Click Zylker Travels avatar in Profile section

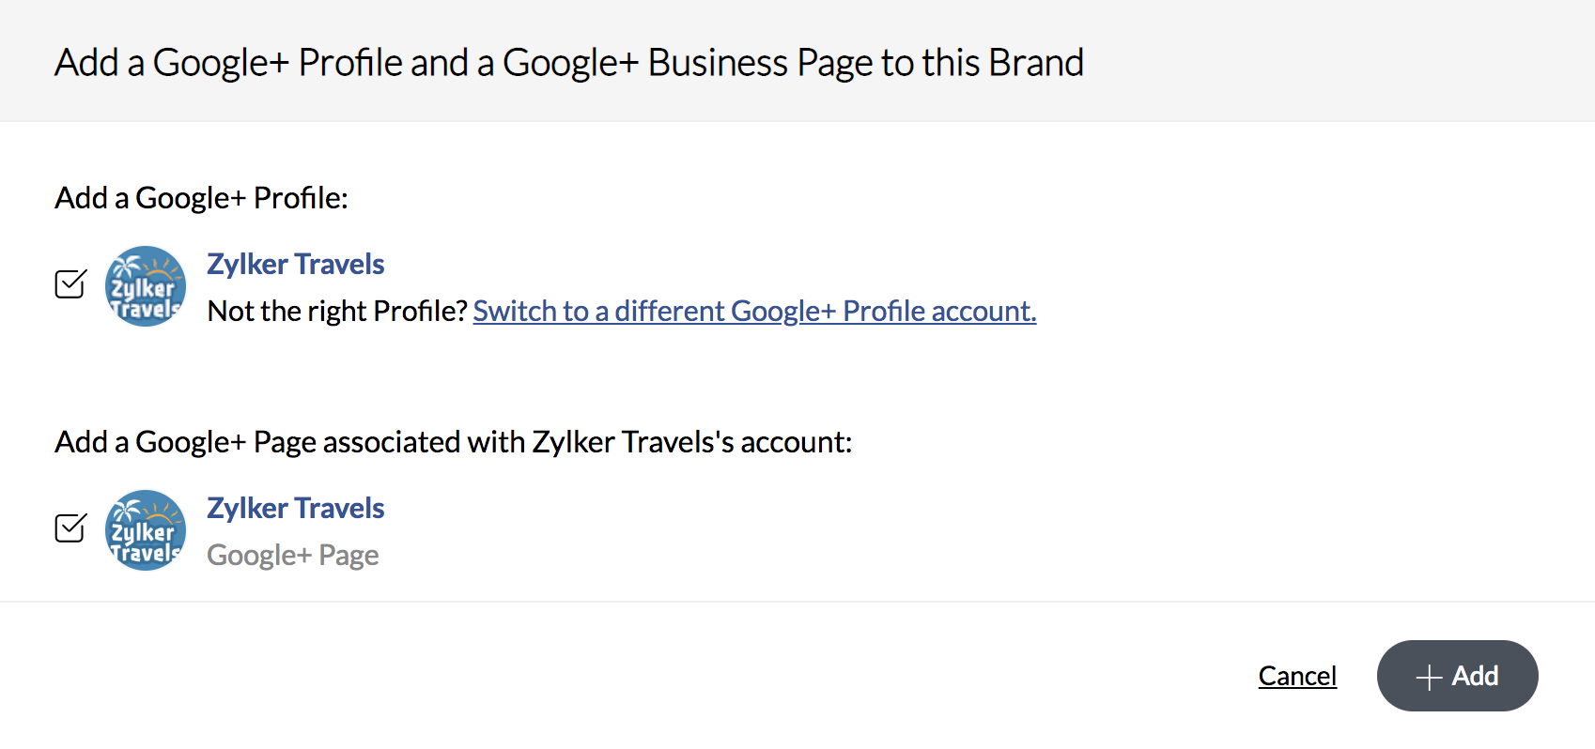(x=145, y=286)
